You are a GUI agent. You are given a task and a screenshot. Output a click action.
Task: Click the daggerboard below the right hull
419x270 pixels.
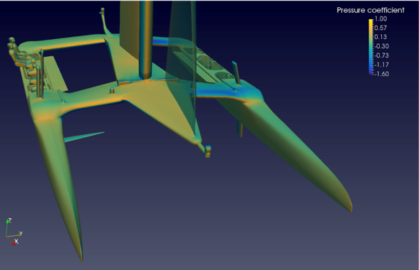(240, 129)
